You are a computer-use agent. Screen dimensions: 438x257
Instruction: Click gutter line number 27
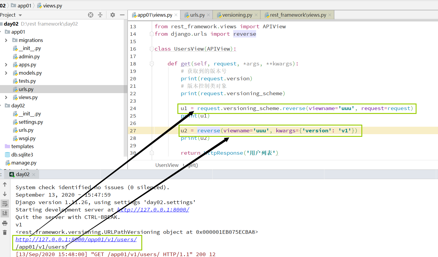point(133,131)
